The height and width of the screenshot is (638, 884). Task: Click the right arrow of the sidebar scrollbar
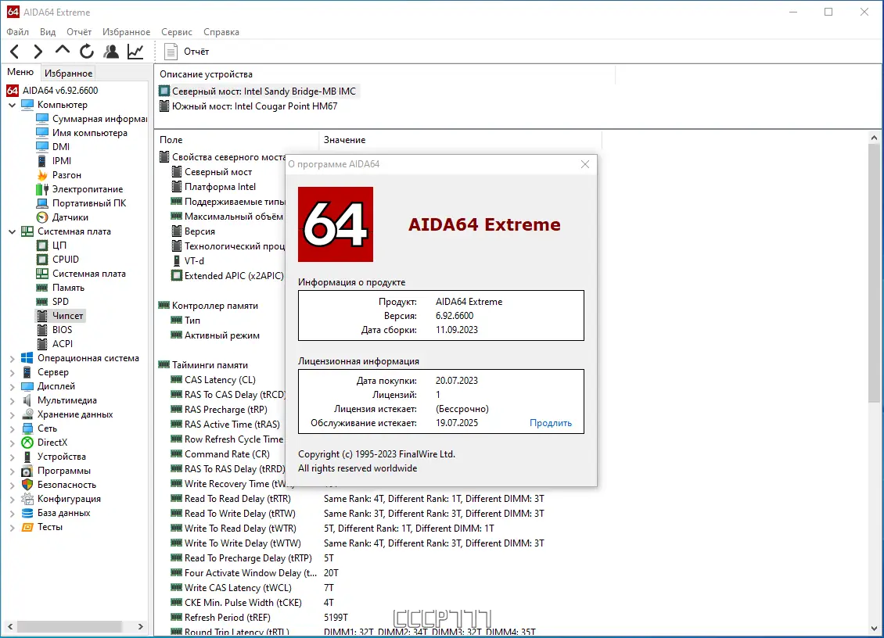[140, 627]
